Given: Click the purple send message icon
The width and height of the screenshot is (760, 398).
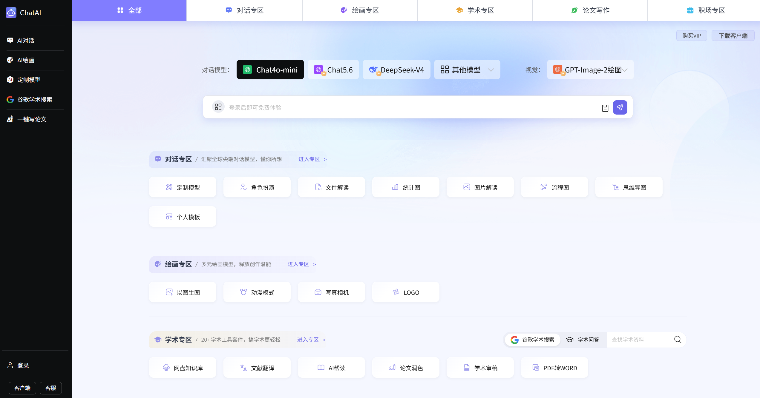Looking at the screenshot, I should point(620,107).
